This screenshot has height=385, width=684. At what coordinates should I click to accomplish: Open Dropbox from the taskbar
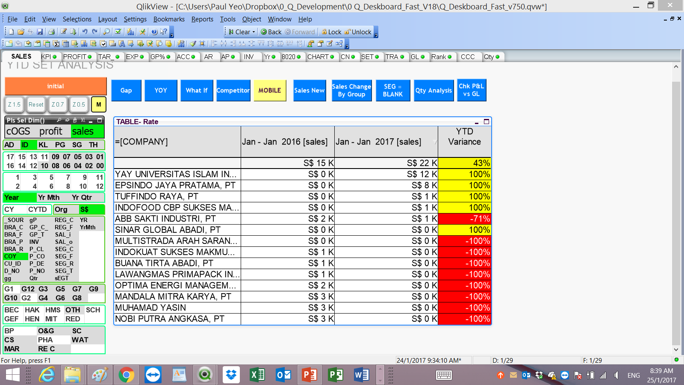click(231, 375)
